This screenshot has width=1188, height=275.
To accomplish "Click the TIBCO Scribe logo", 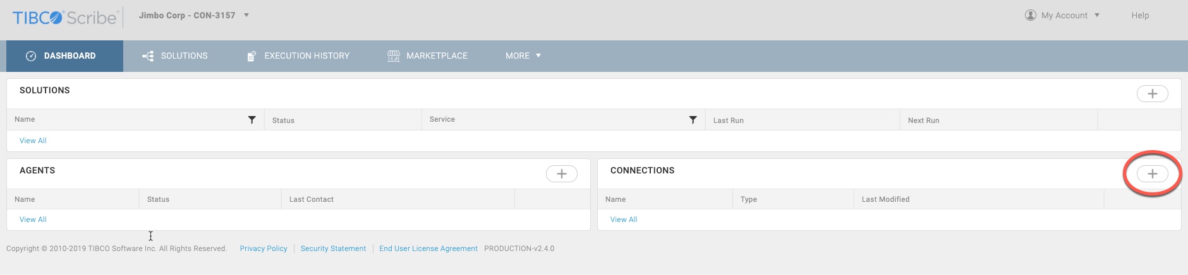I will (64, 17).
